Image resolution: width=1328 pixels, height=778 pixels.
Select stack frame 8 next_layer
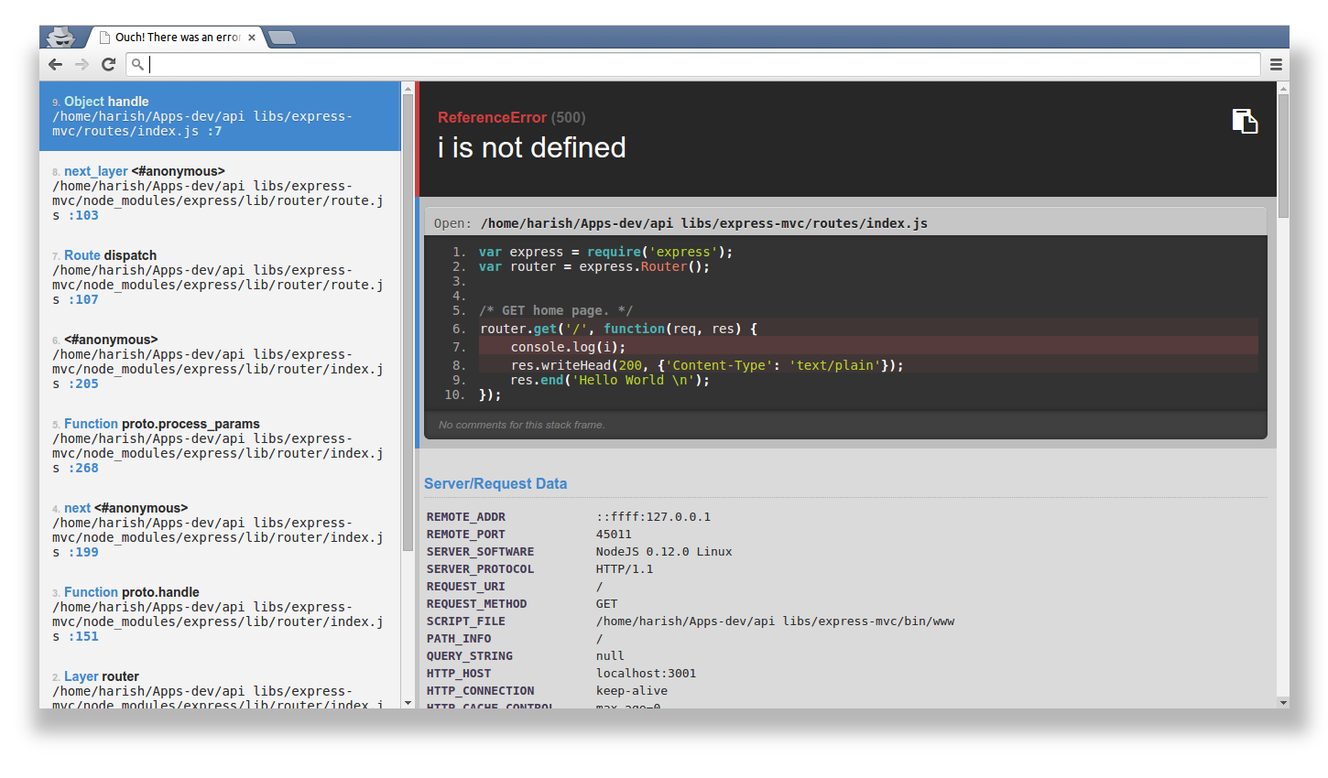tap(220, 193)
